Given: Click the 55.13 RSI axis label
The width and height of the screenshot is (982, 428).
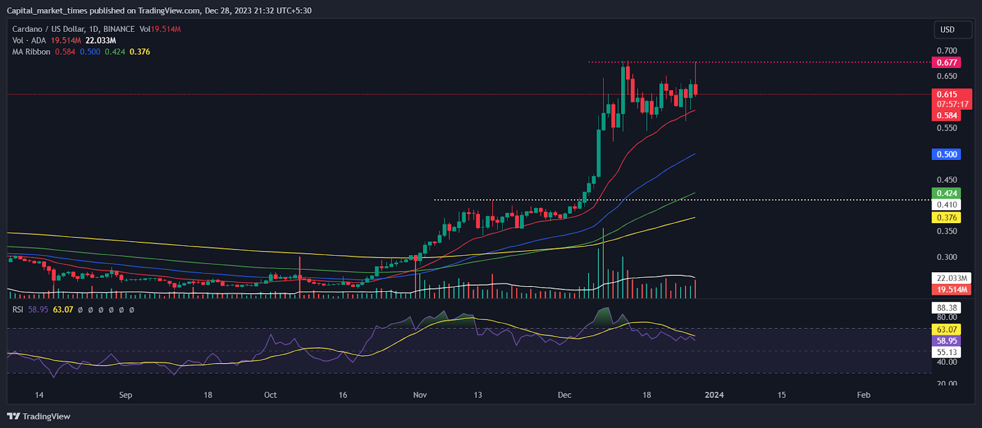Looking at the screenshot, I should [x=946, y=352].
